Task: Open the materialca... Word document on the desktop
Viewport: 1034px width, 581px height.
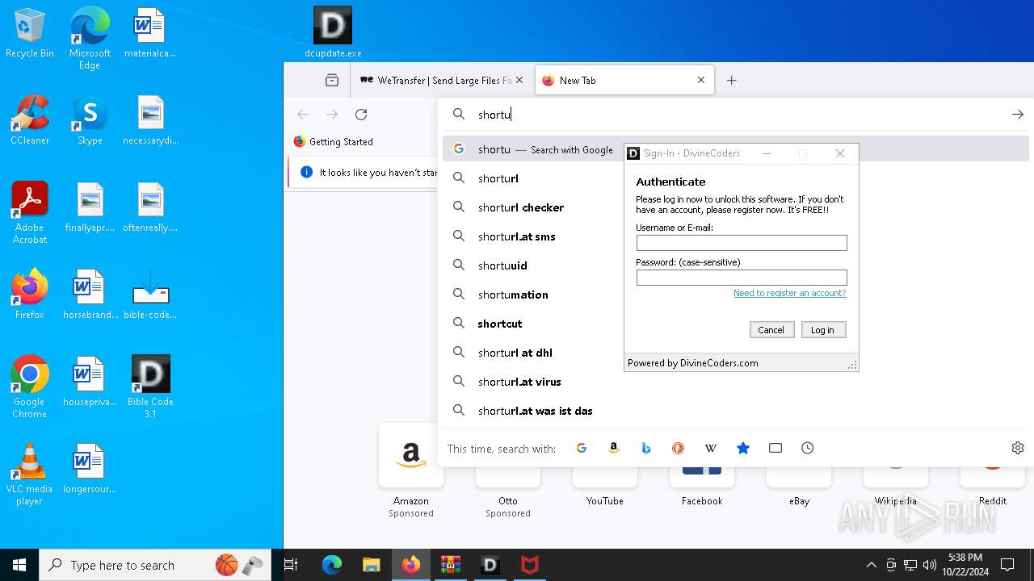Action: click(x=150, y=34)
